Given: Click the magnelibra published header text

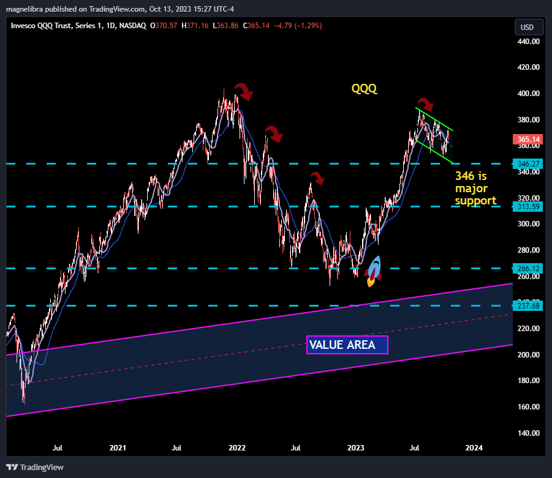Looking at the screenshot, I should 120,9.
